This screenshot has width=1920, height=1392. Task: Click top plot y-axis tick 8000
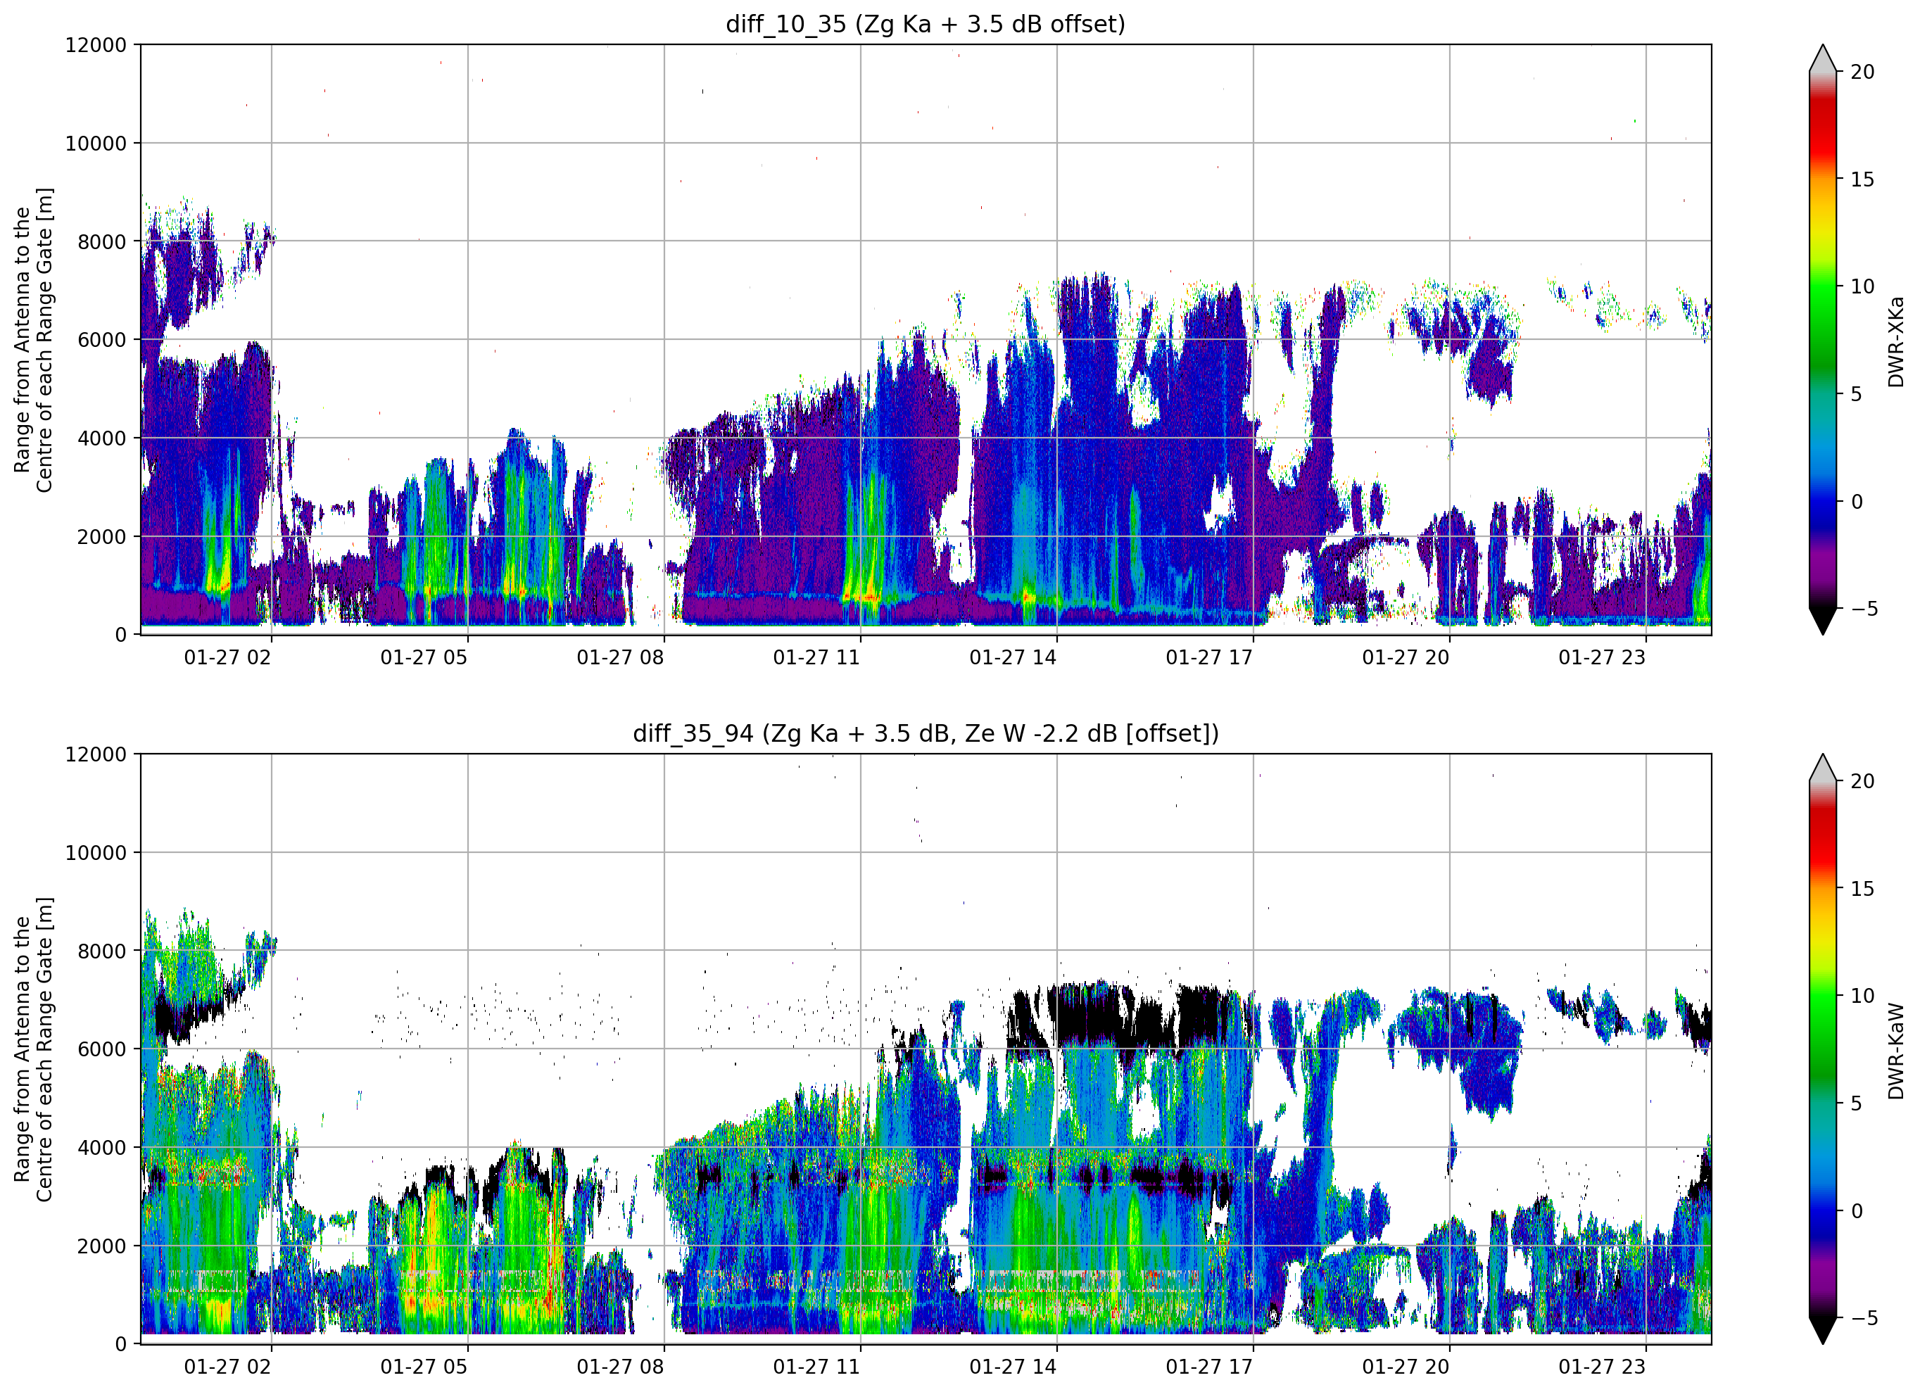click(103, 241)
